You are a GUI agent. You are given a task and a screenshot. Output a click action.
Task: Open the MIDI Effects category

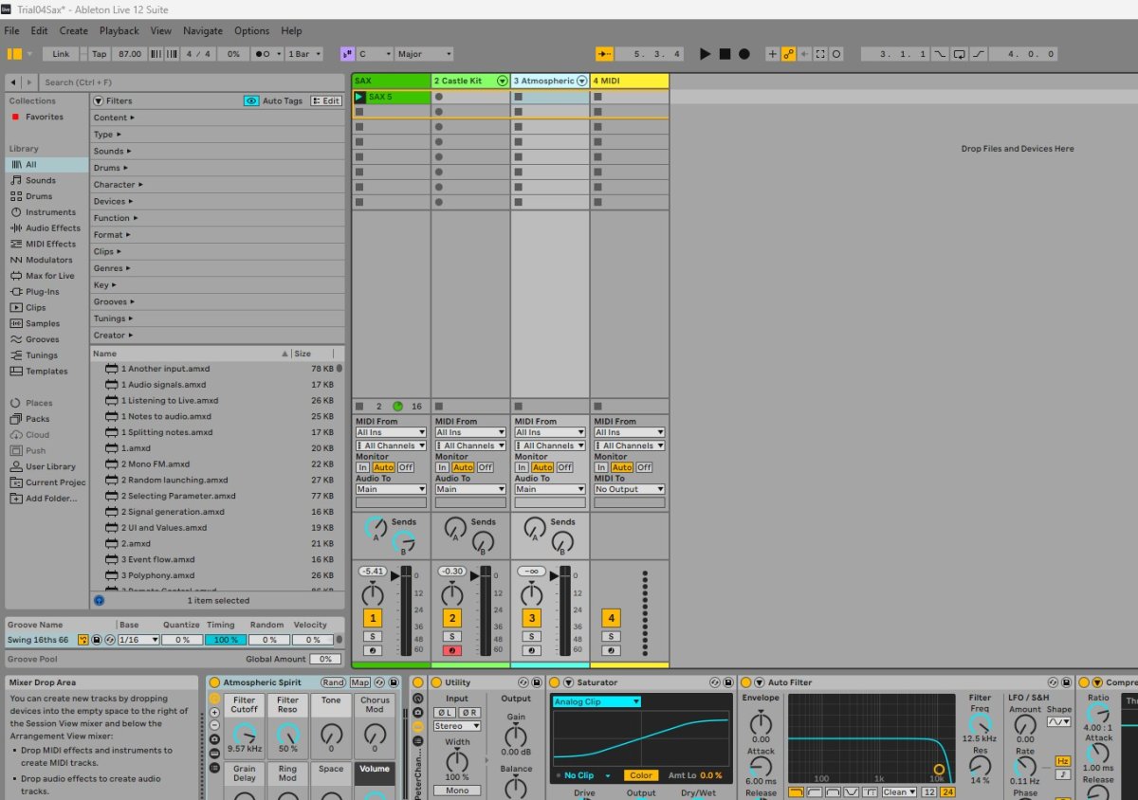coord(50,244)
